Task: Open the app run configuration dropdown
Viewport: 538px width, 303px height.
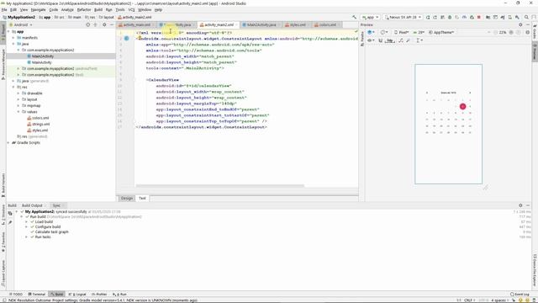Action: click(370, 17)
